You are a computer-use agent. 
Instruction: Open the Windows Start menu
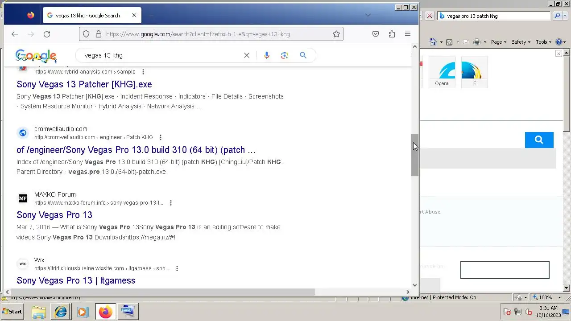(12, 312)
